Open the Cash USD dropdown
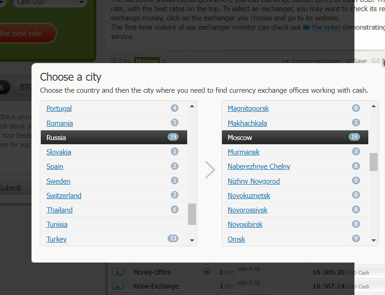The width and height of the screenshot is (385, 295). pyautogui.click(x=50, y=2)
